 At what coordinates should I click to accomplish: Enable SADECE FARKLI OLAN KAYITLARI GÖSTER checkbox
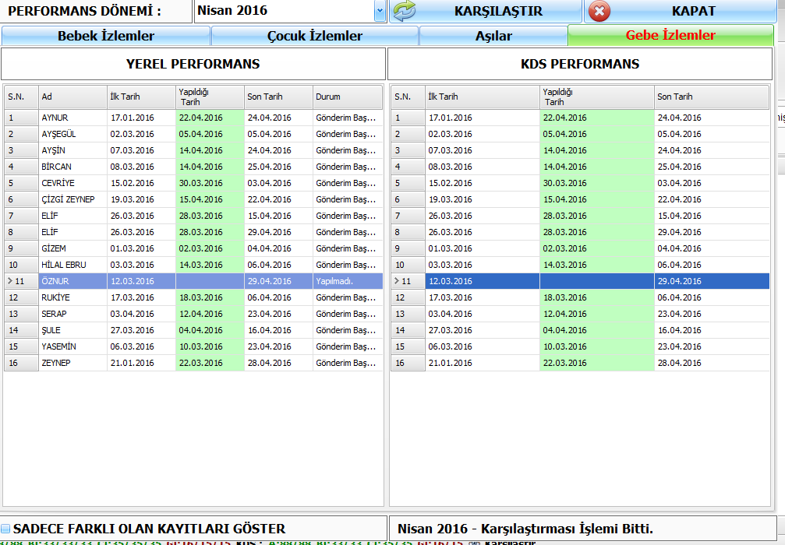(6, 529)
